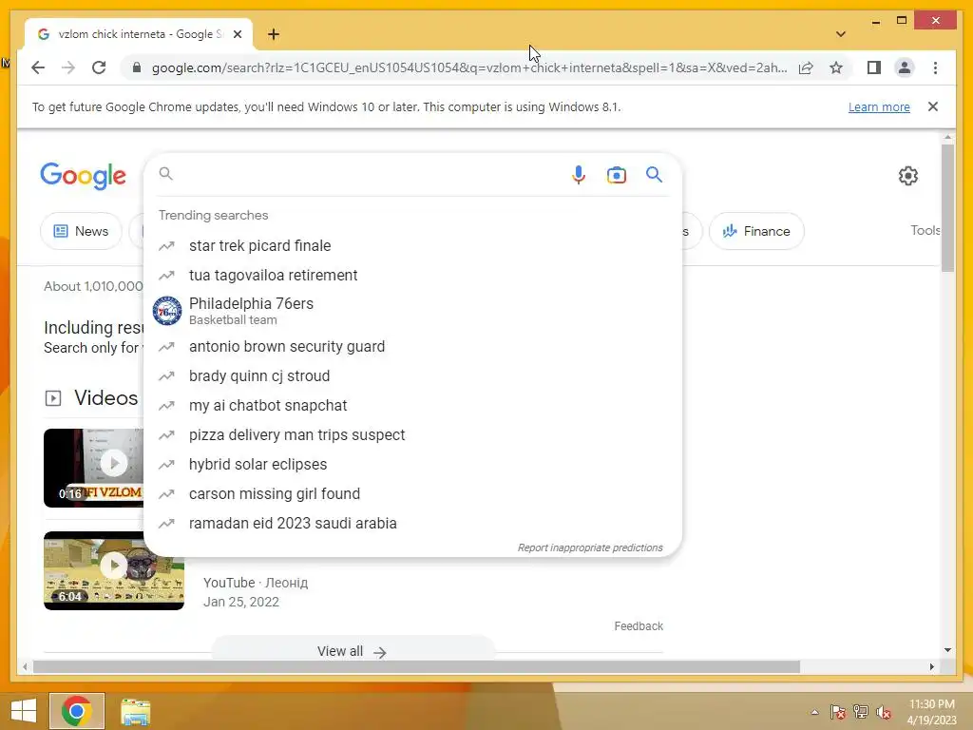This screenshot has width=973, height=730.
Task: Open Chrome three-dot menu
Action: pos(935,67)
